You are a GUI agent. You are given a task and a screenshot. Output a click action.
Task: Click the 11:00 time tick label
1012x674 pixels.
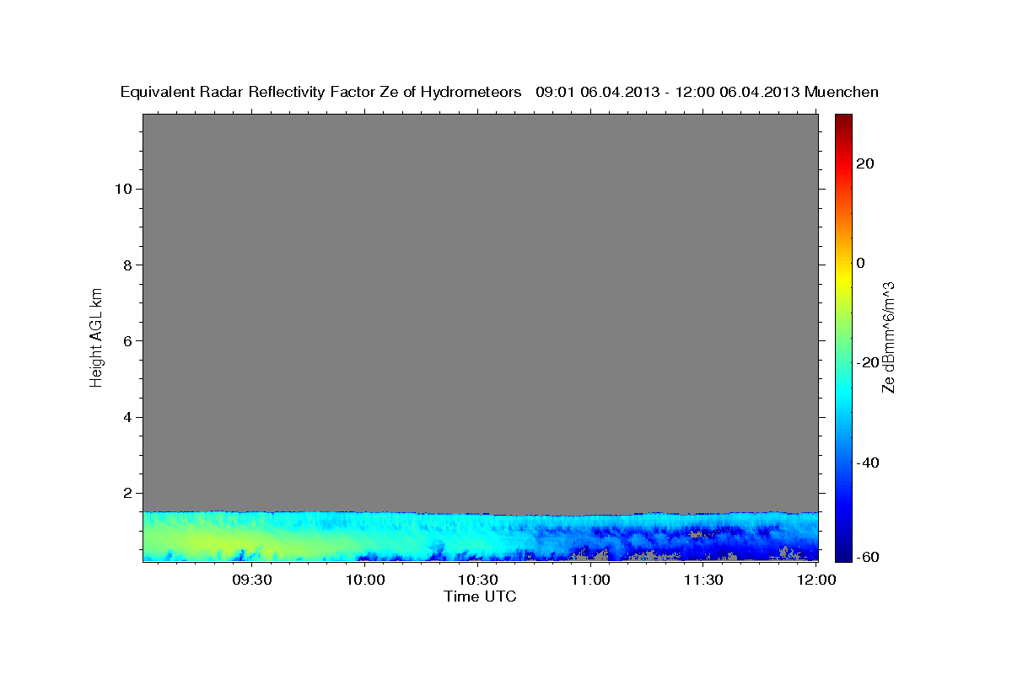pos(591,580)
